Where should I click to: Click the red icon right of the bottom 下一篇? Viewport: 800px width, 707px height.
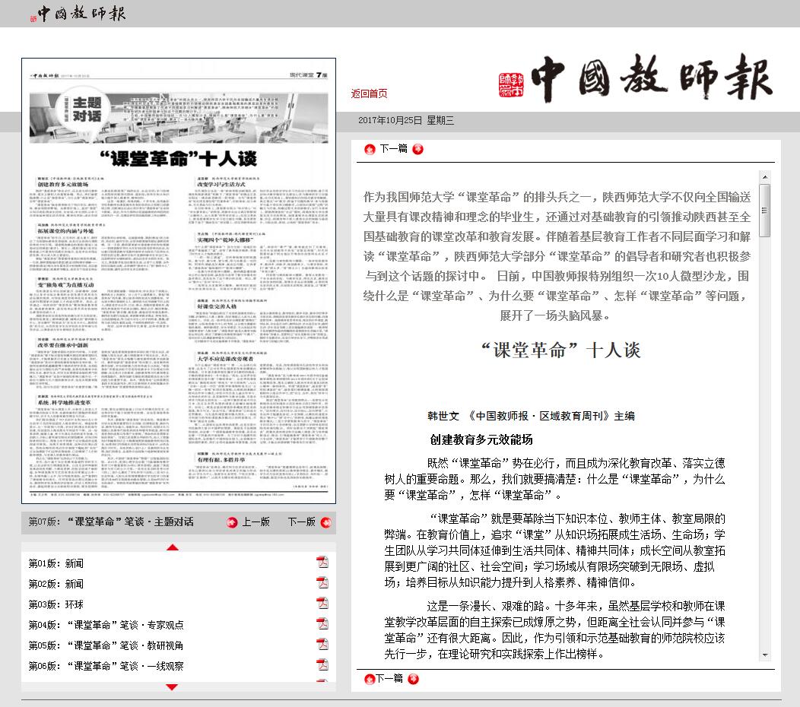click(x=413, y=679)
